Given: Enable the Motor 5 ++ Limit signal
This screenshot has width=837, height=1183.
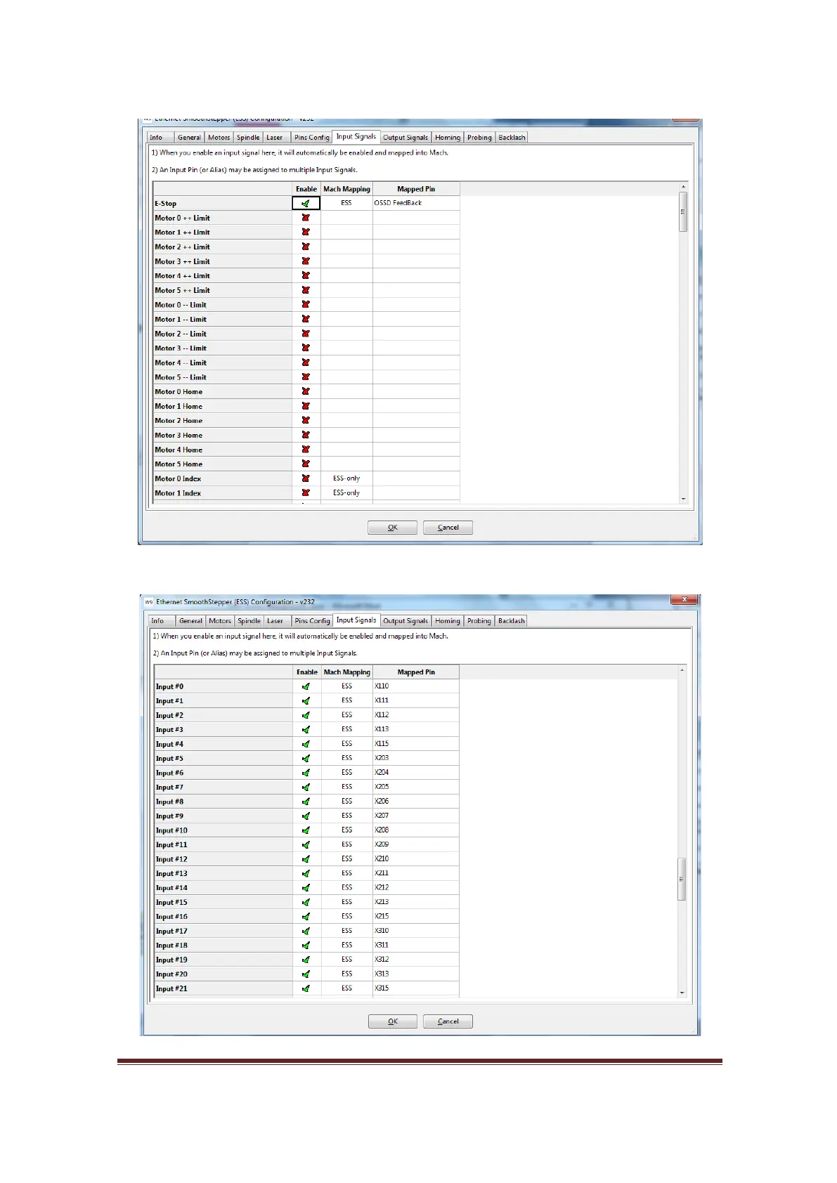Looking at the screenshot, I should [x=306, y=290].
